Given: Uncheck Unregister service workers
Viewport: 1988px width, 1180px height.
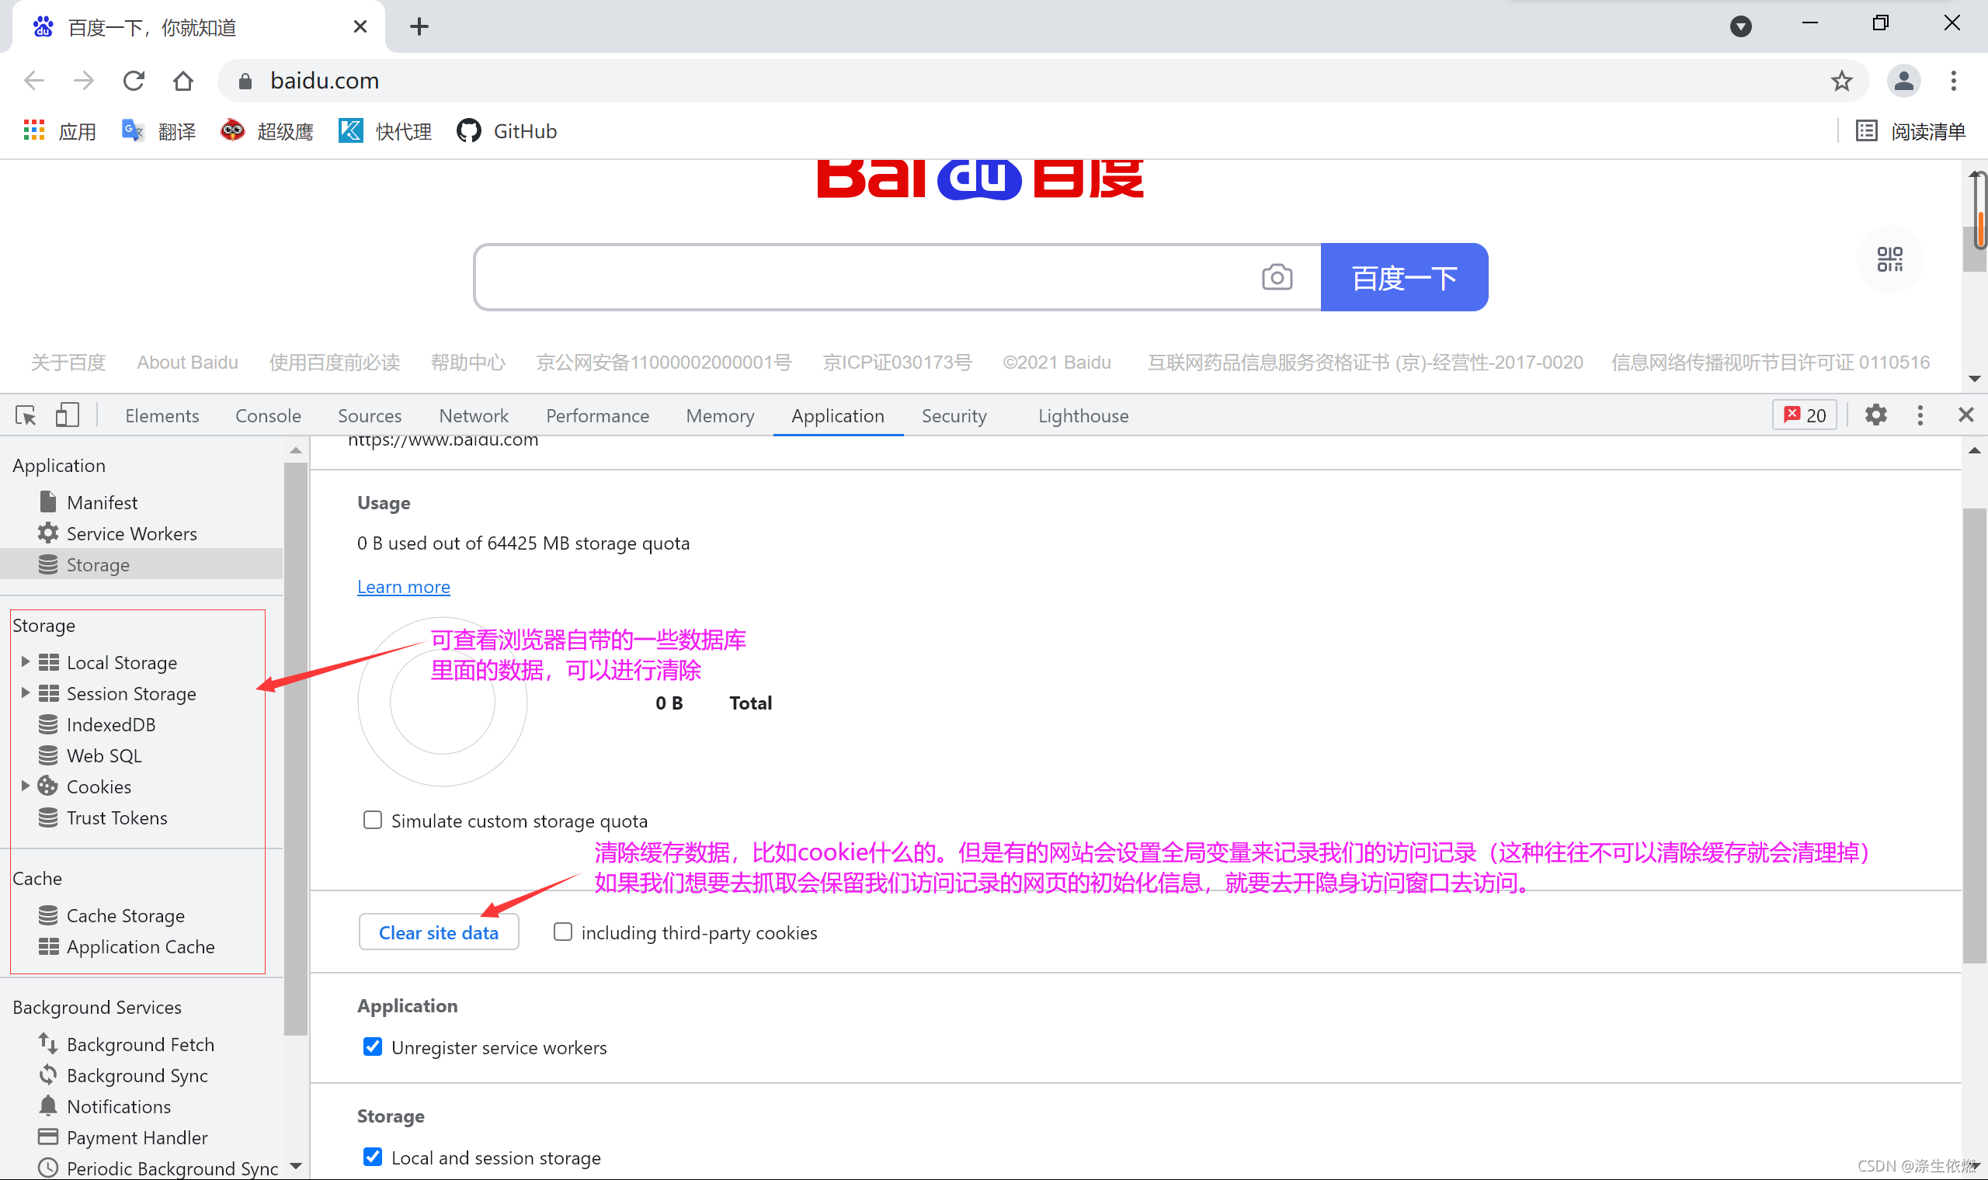Looking at the screenshot, I should tap(372, 1046).
